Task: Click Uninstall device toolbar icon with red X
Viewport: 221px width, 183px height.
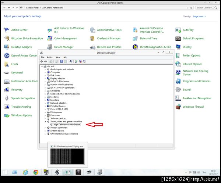Action: tap(80, 61)
